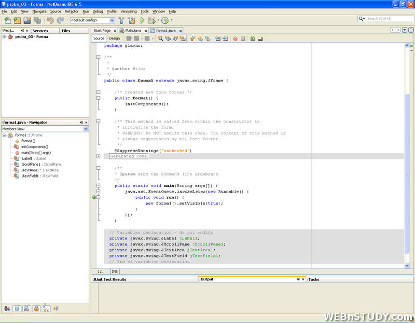
Task: Select initComponents() in the Navigator
Action: point(35,147)
